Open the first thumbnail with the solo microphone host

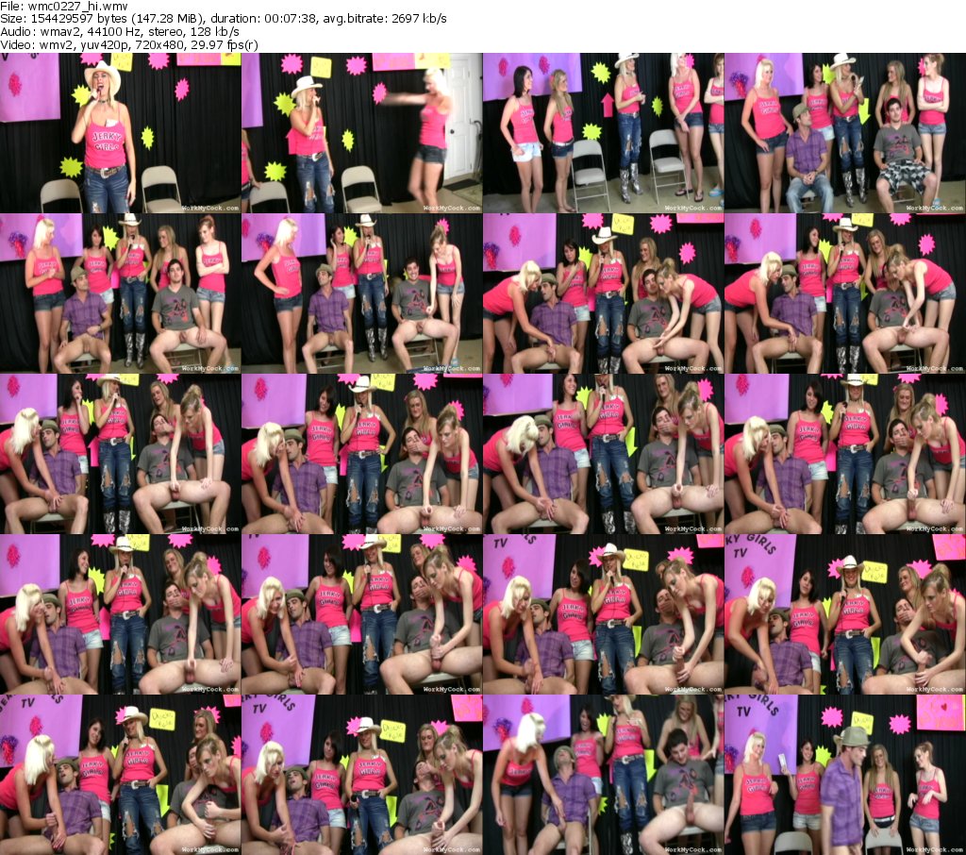click(121, 133)
